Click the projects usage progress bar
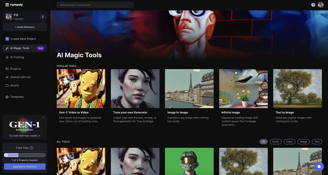 pos(25,155)
